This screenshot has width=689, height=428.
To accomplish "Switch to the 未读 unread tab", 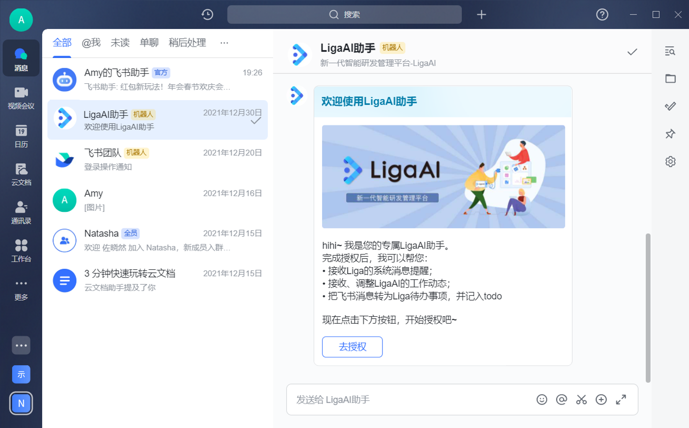I will click(x=120, y=43).
